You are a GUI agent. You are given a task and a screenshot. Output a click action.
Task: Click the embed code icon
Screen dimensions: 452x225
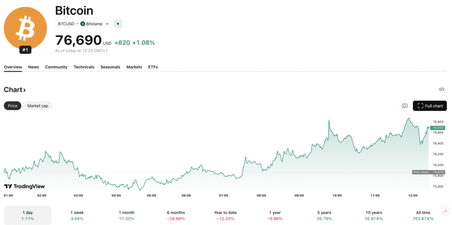[x=441, y=89]
